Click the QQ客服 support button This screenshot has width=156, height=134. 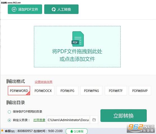pos(77,131)
